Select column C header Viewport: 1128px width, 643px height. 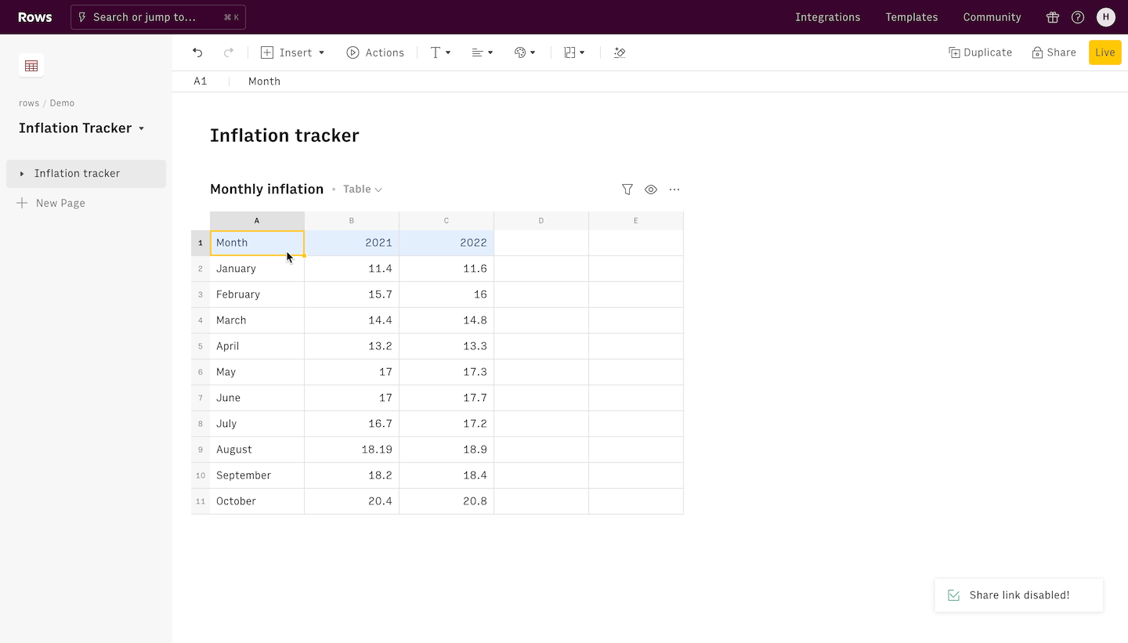point(446,221)
